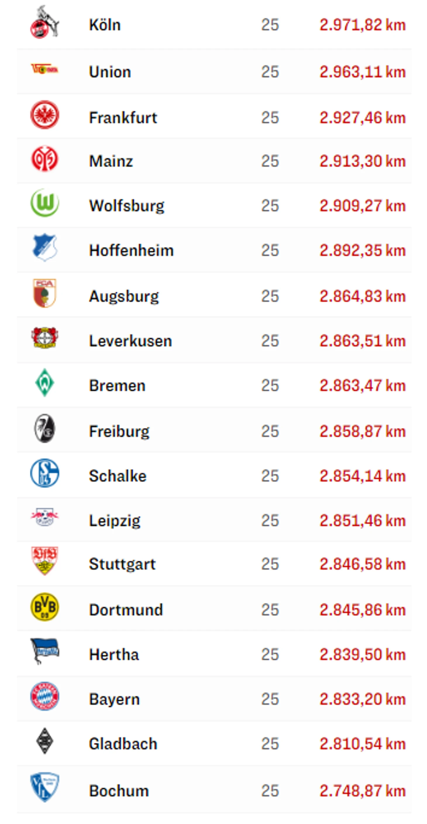This screenshot has height=824, width=427.
Task: Click the Mainz 05 club logo
Action: [44, 159]
